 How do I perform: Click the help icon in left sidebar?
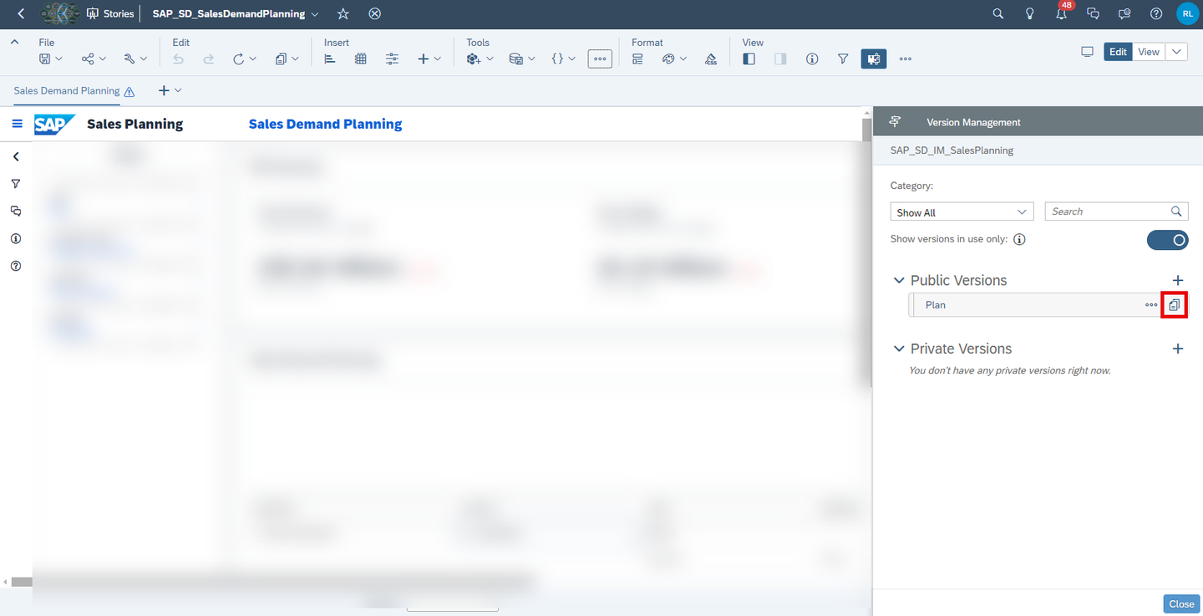[16, 266]
